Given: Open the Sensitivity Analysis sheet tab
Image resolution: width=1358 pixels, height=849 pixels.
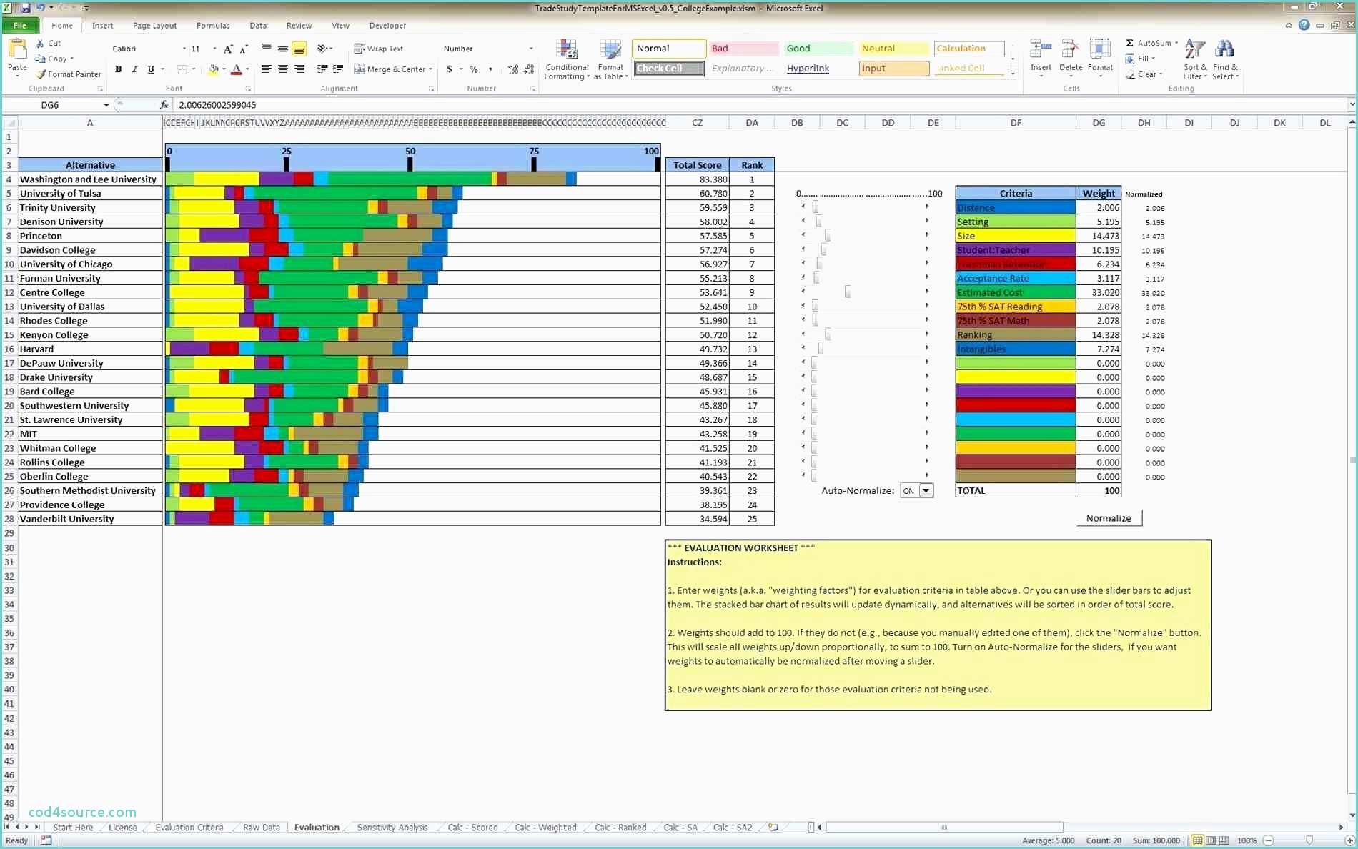Looking at the screenshot, I should (392, 827).
